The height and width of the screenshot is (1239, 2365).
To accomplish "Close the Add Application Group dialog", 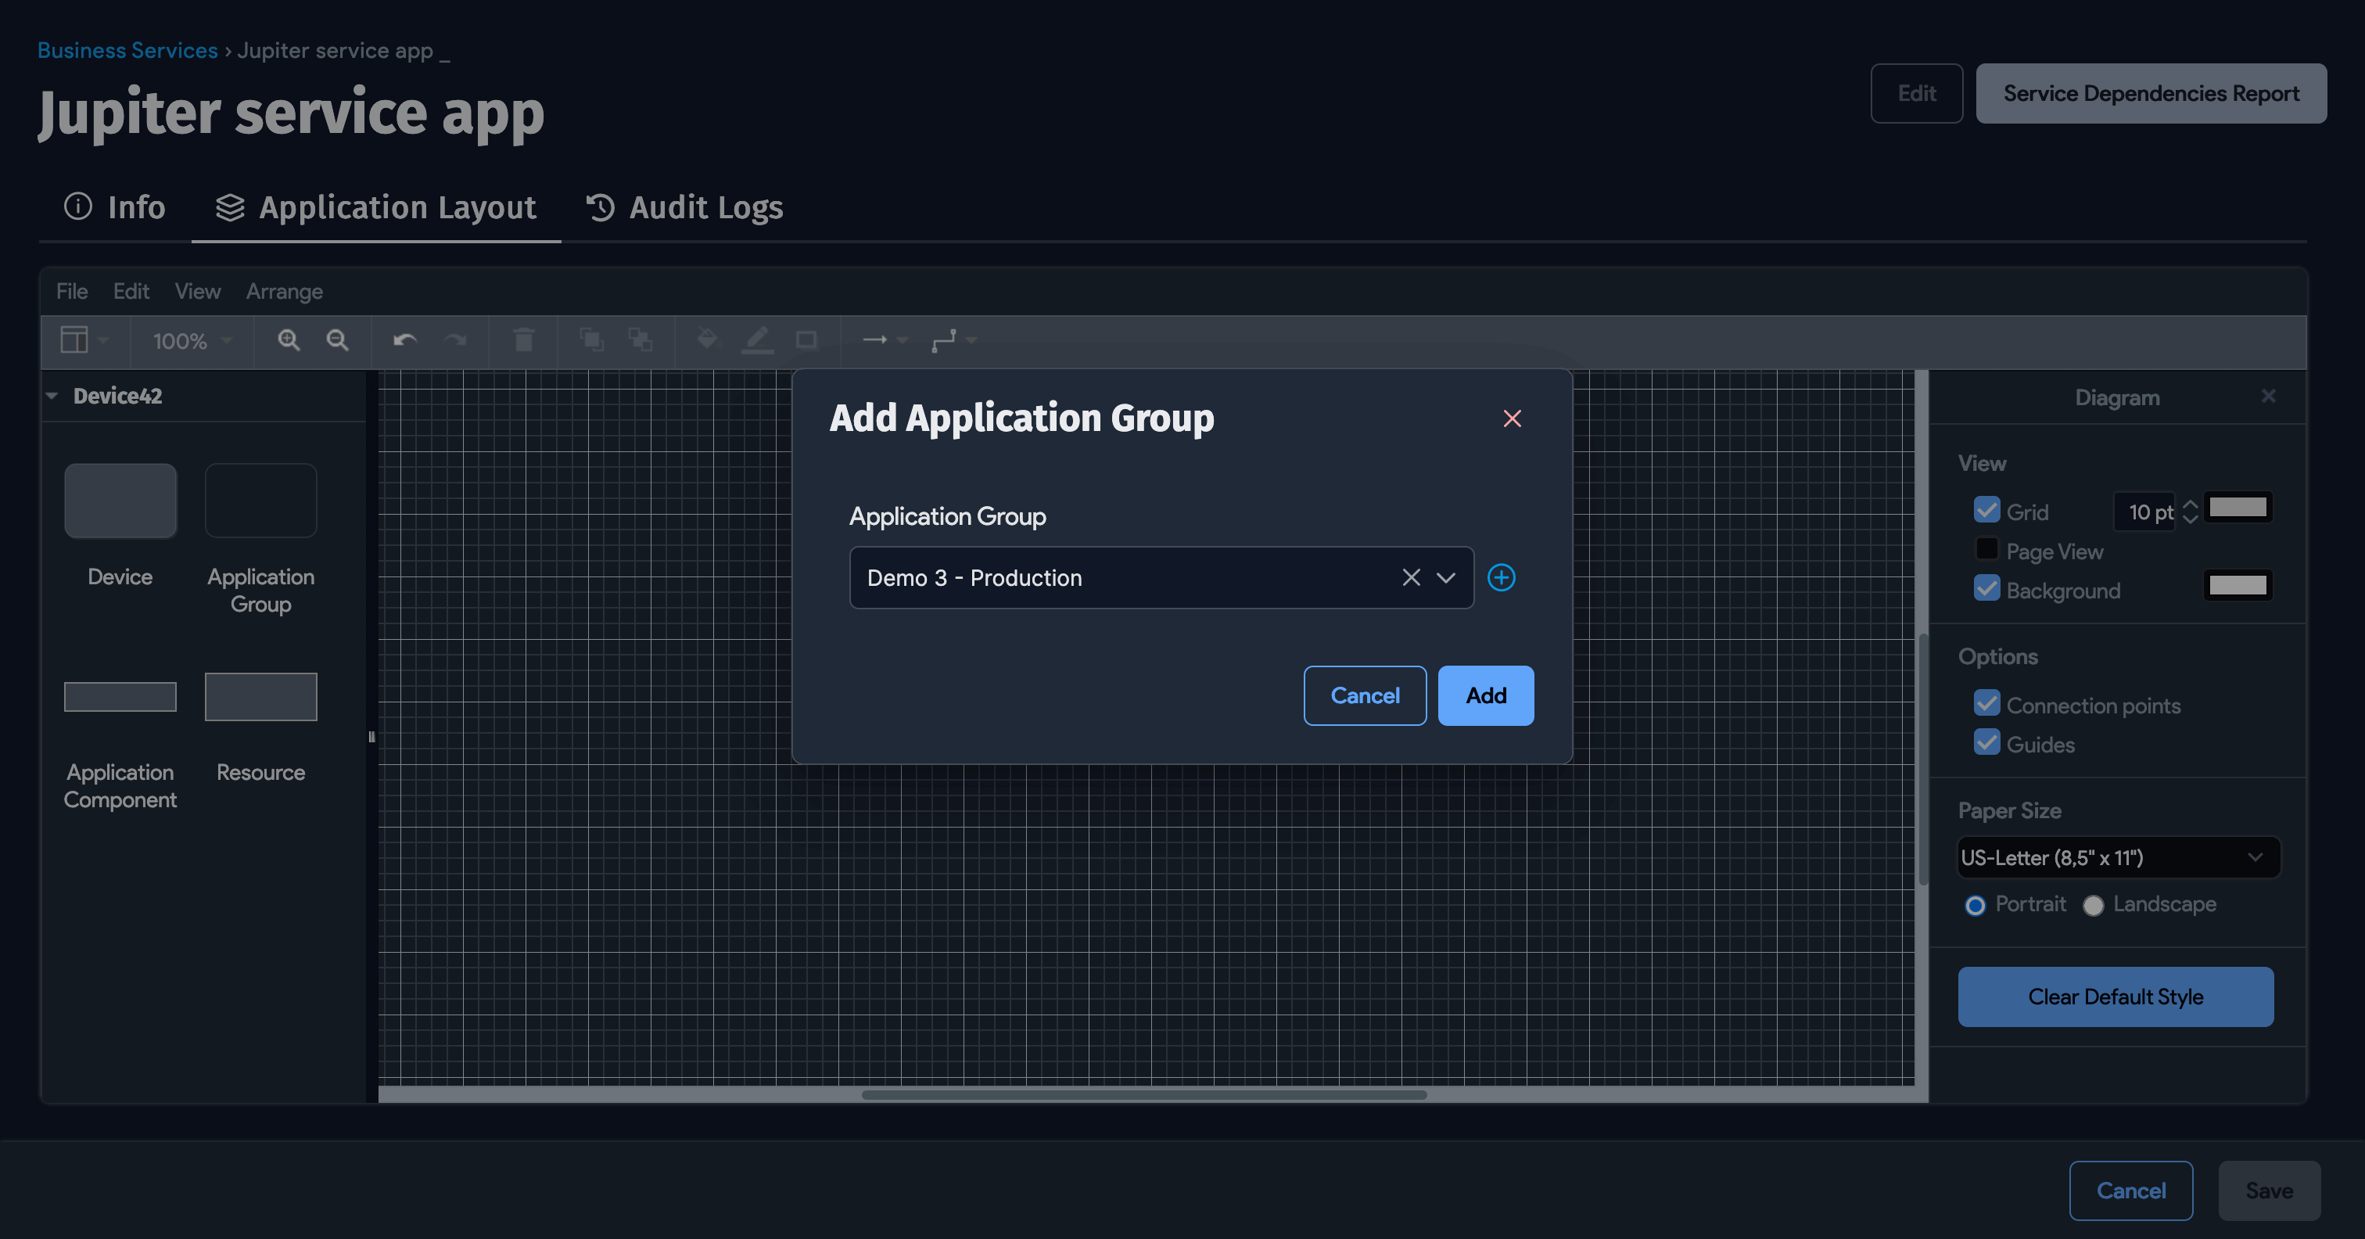I will point(1512,418).
